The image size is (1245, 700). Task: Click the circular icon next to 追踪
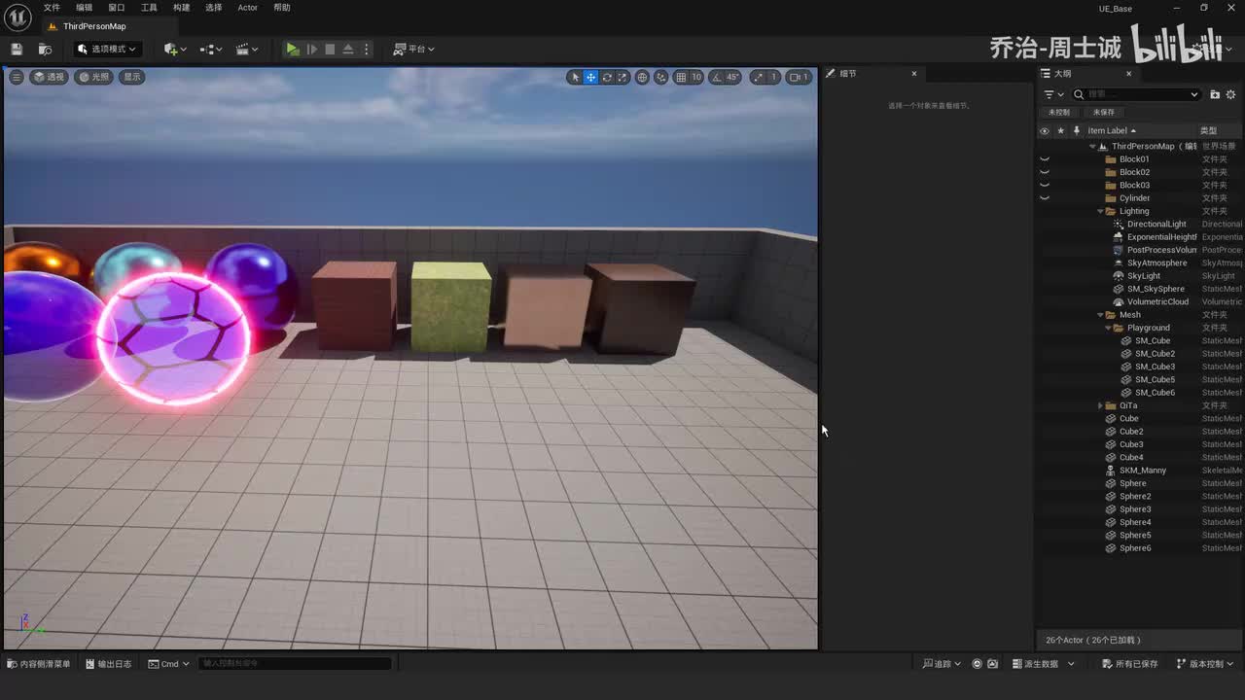point(978,664)
